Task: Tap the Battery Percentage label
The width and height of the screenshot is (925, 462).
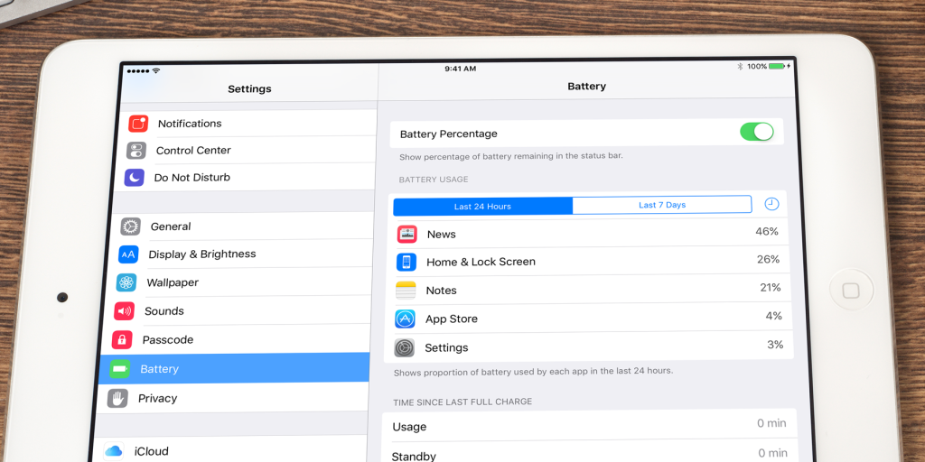Action: pos(448,134)
